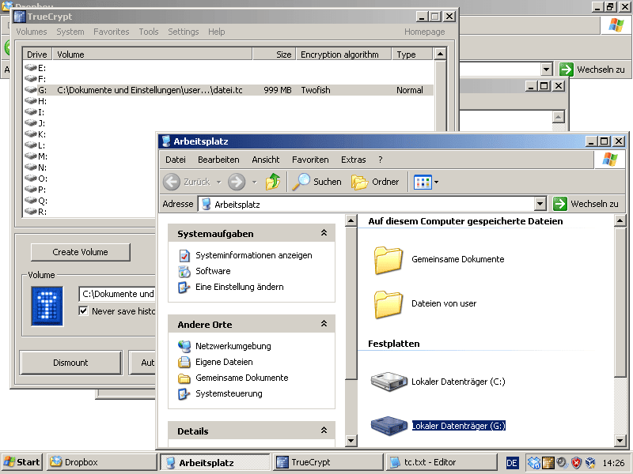Viewport: 633px width, 474px height.
Task: Click the Create Volume button
Action: tap(81, 252)
